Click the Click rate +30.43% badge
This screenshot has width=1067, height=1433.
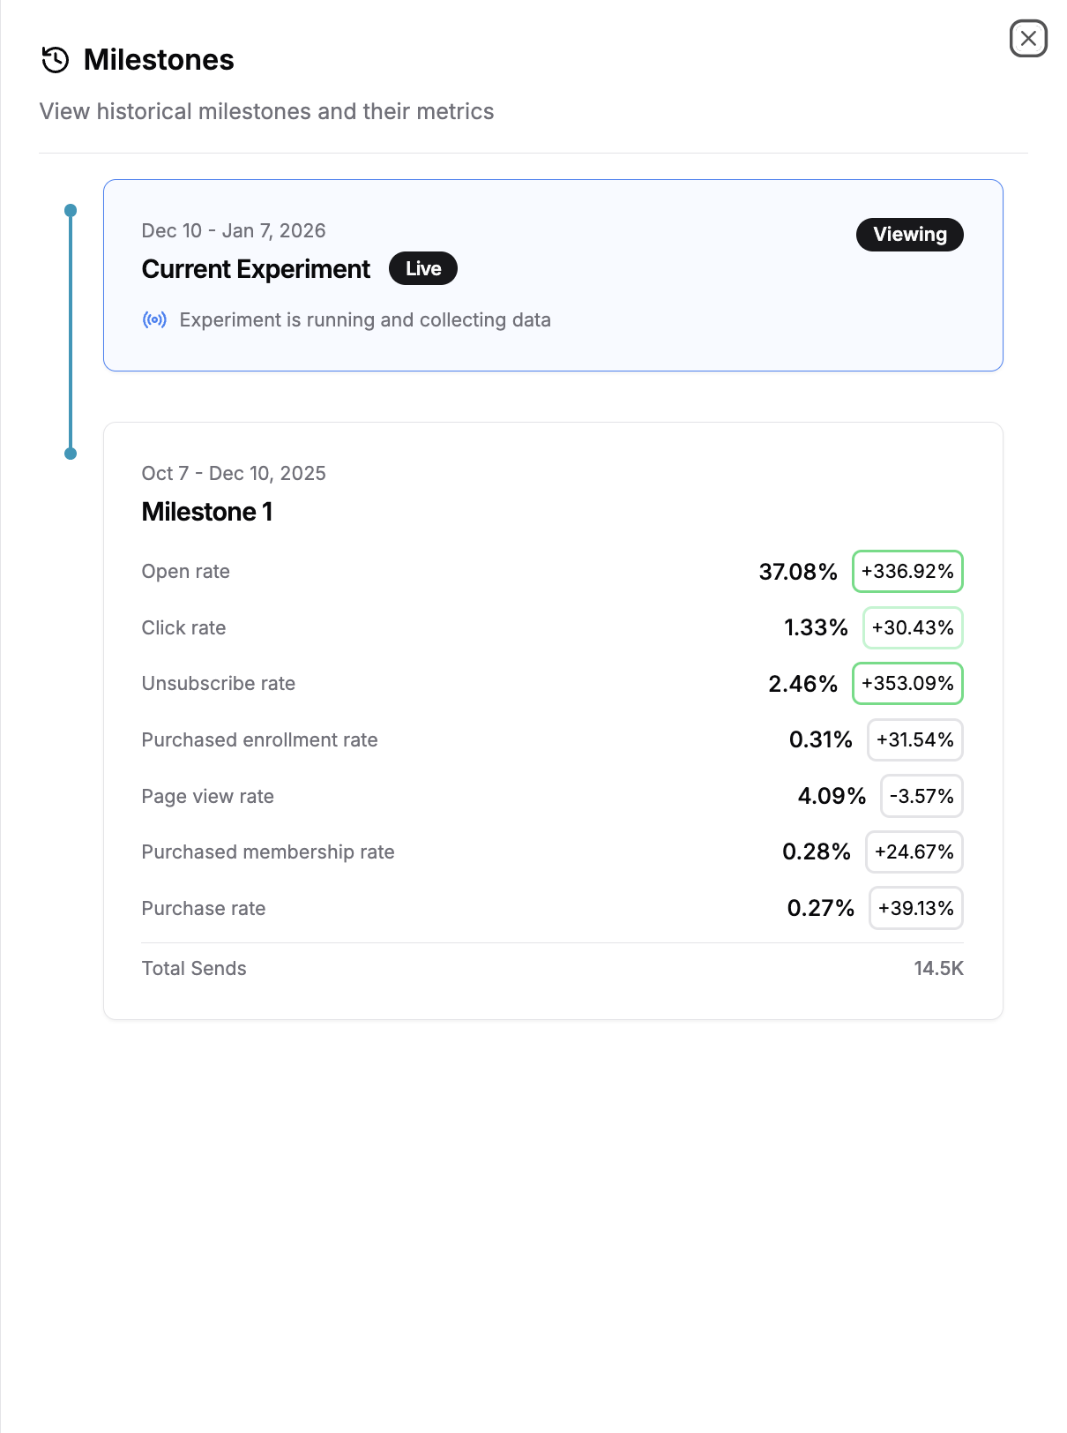pos(913,627)
